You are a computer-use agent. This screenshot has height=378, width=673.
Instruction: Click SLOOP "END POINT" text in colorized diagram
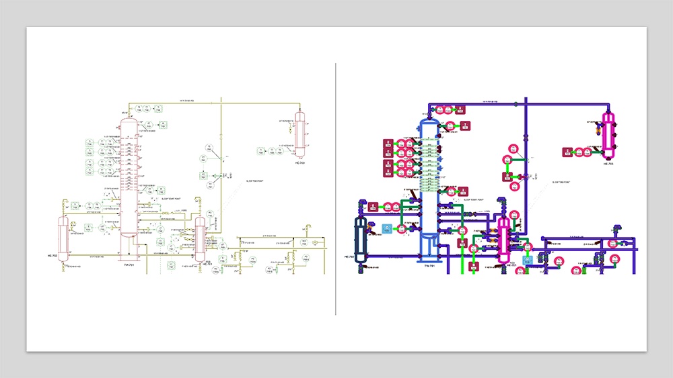pyautogui.click(x=561, y=183)
